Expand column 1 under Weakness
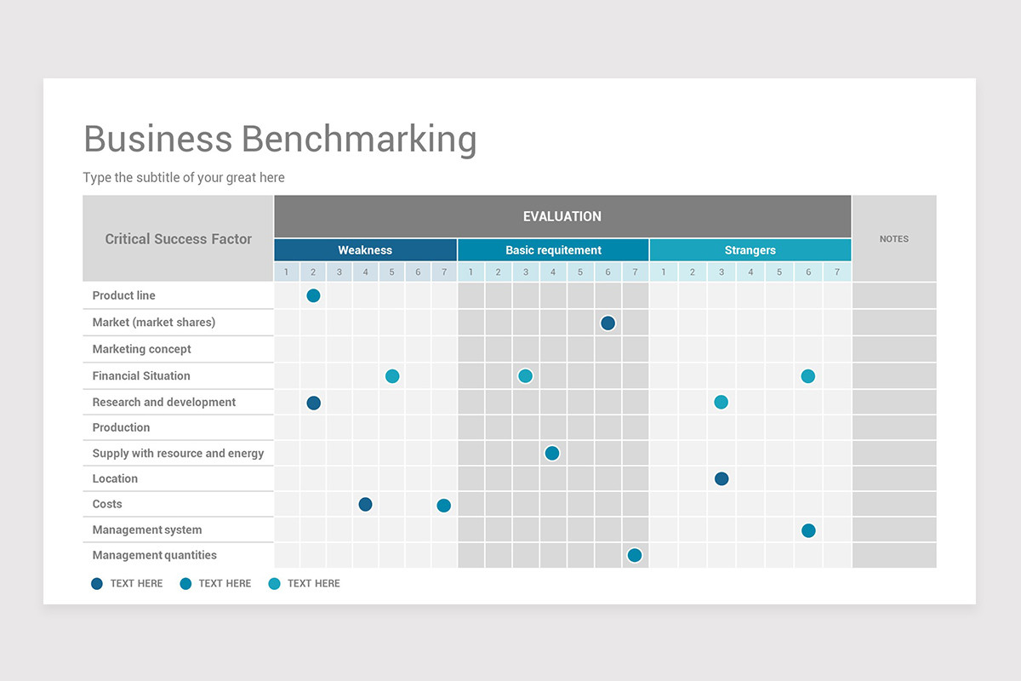This screenshot has height=681, width=1021. coord(286,271)
